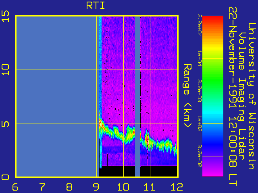Click the y-axis label 10
The width and height of the screenshot is (258, 193).
[x=5, y=70]
